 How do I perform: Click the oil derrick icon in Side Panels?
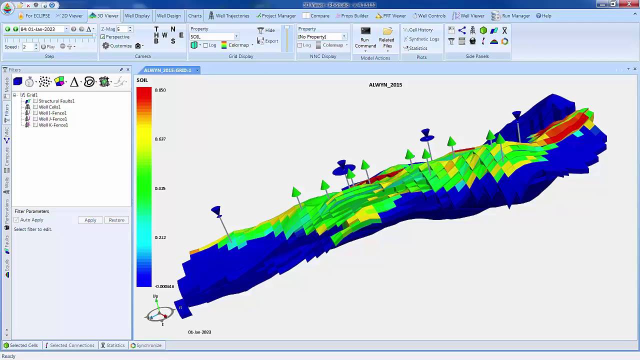472,30
